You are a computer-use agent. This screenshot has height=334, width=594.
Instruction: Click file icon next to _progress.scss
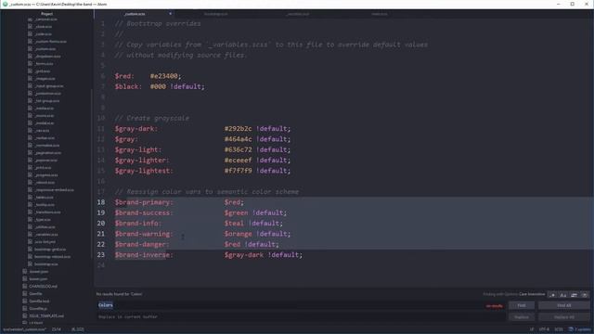pos(31,175)
